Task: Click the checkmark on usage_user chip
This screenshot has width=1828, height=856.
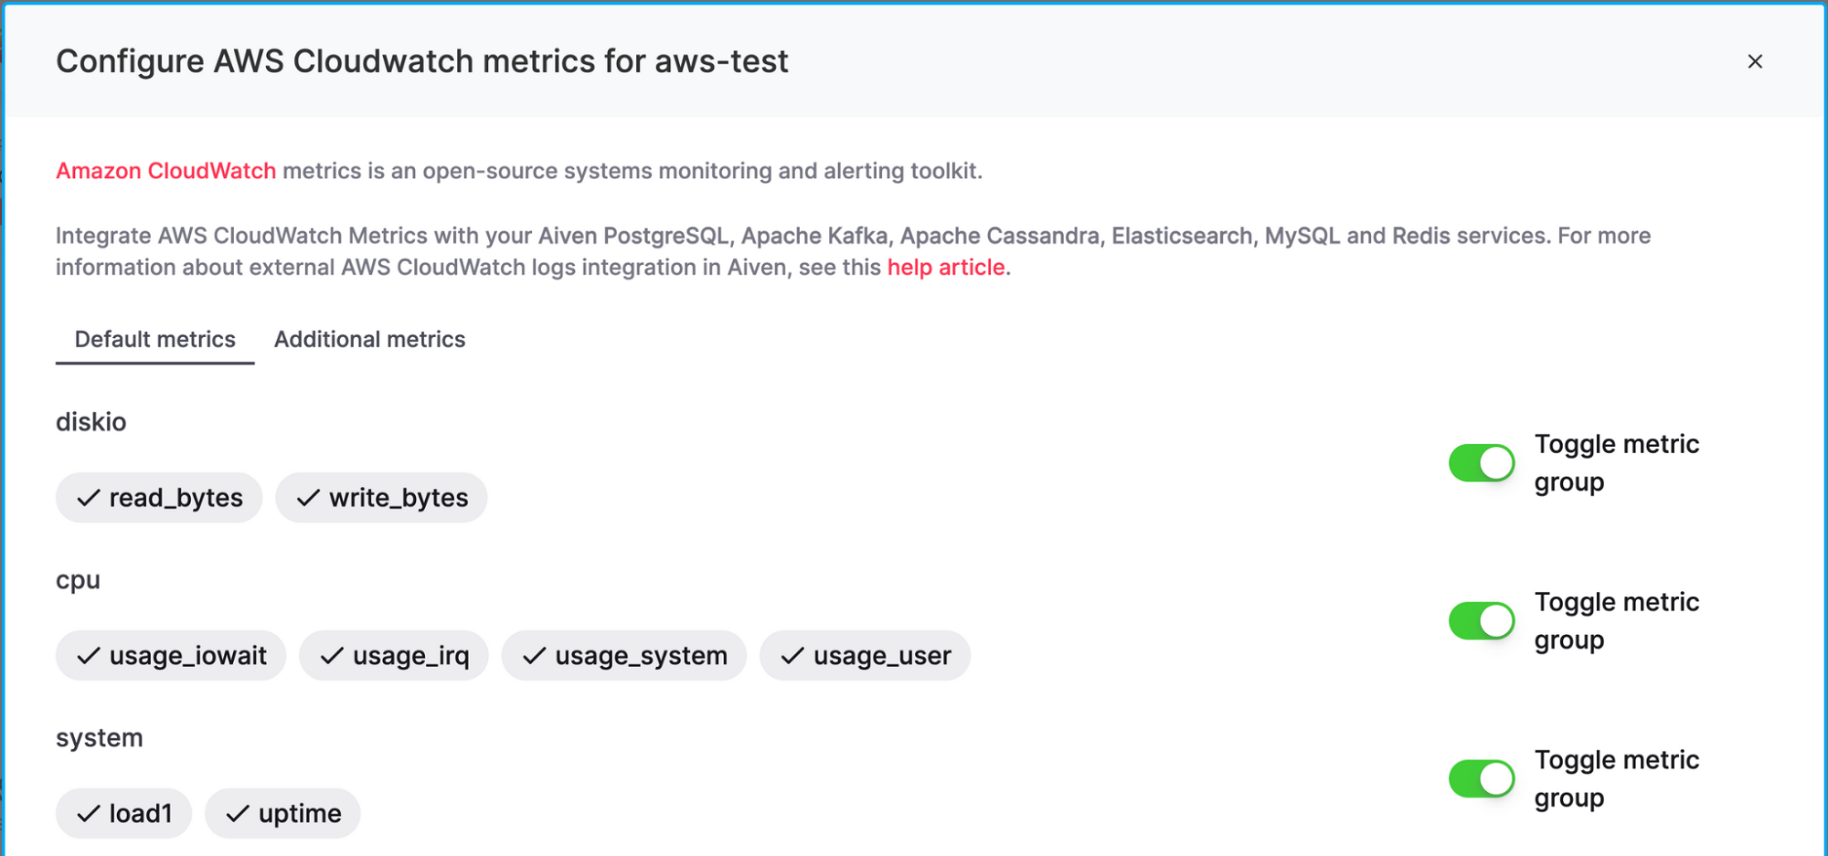Action: (790, 655)
